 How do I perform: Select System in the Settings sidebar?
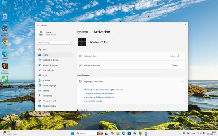click(55, 55)
